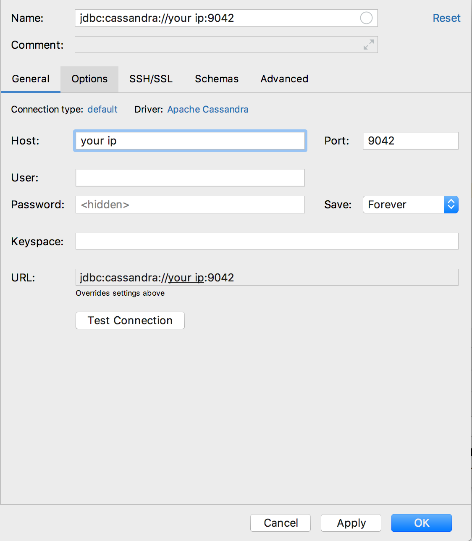Open the Save password dropdown
This screenshot has width=472, height=541.
point(451,205)
